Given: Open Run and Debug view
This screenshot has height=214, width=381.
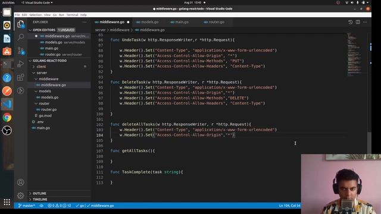Looking at the screenshot, I should [21, 64].
